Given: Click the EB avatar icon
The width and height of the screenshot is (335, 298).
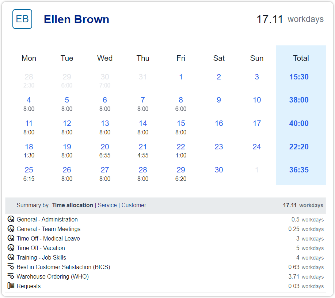Looking at the screenshot, I should [22, 19].
